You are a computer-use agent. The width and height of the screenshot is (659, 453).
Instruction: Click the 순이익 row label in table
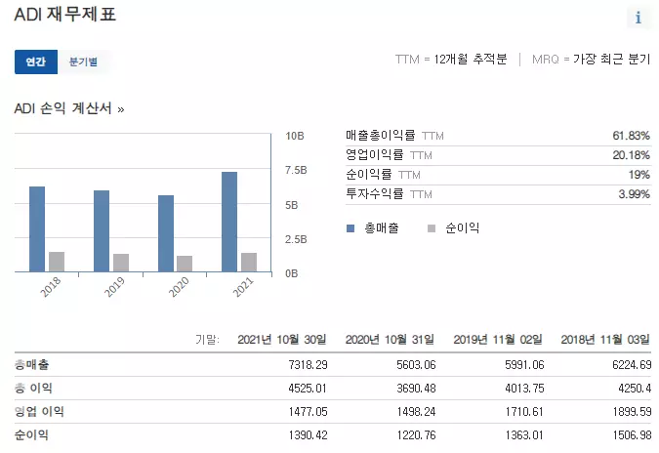point(31,434)
